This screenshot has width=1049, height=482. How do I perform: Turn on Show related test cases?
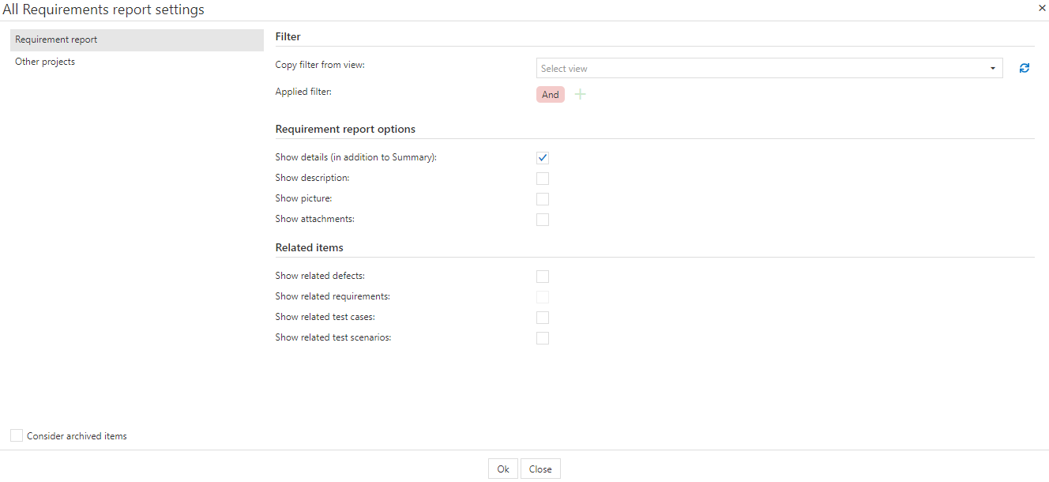(x=543, y=318)
